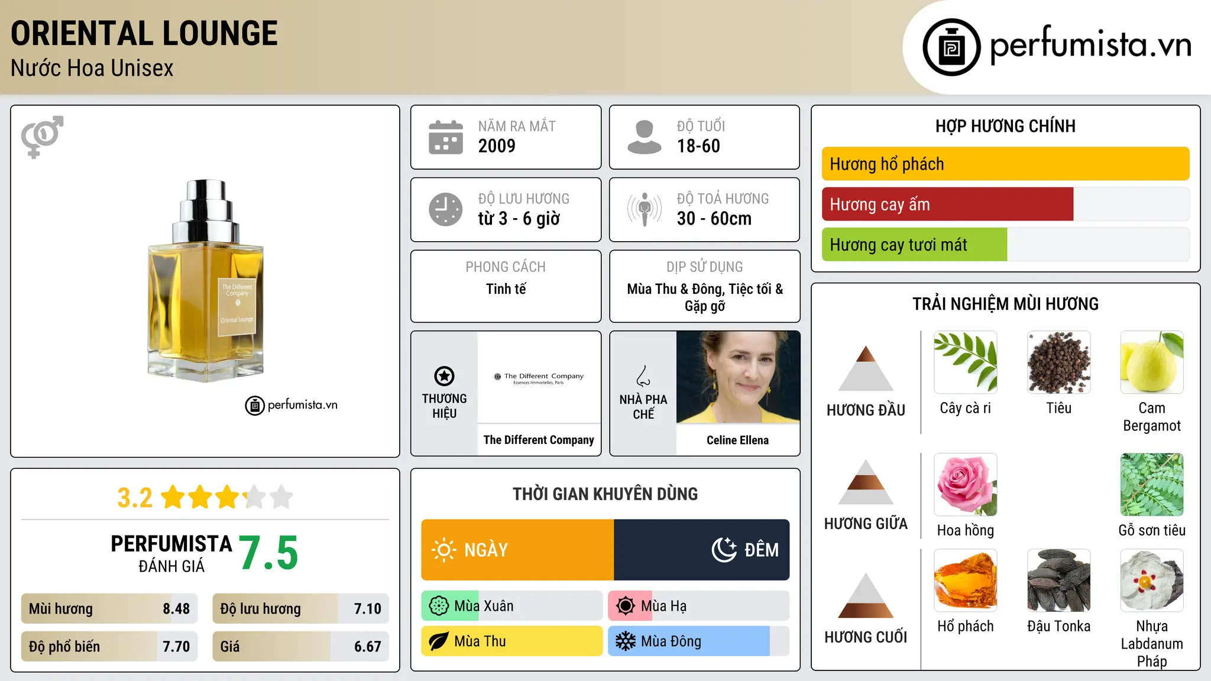
Task: Click the Mùa Đông season bar
Action: (x=699, y=641)
